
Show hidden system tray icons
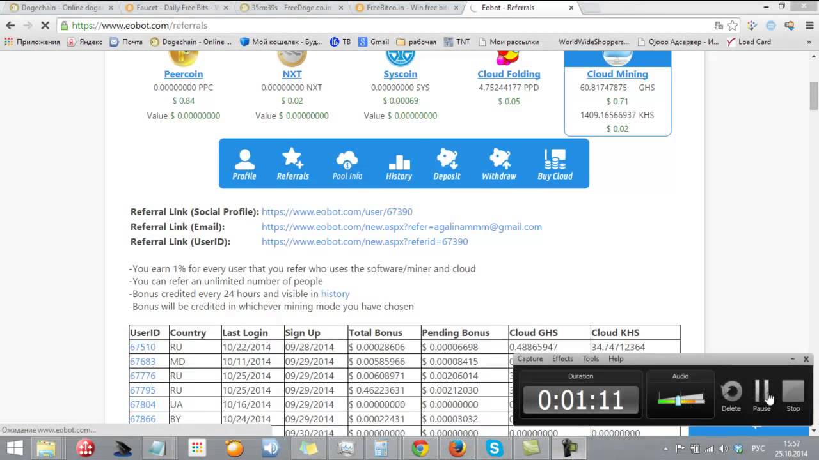click(666, 448)
